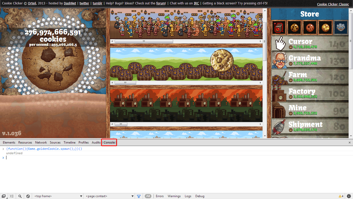Clear the console log
353x199 pixels.
coord(28,196)
